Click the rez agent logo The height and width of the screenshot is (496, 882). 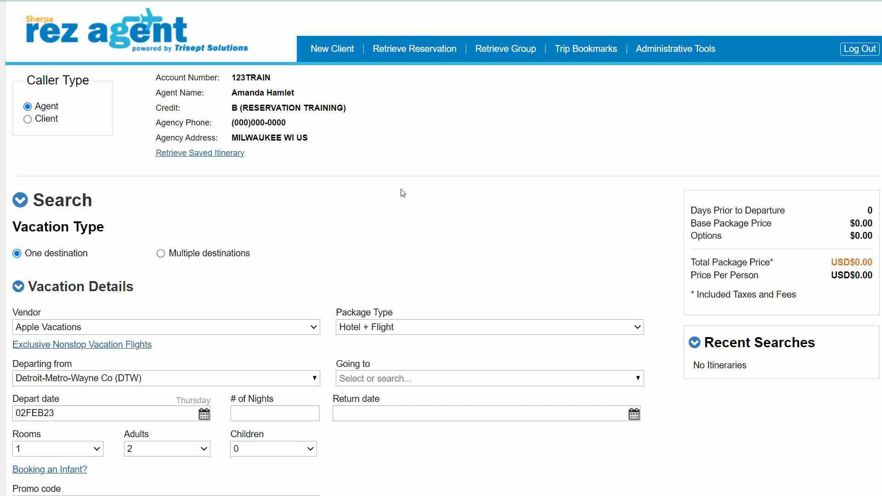click(x=136, y=30)
